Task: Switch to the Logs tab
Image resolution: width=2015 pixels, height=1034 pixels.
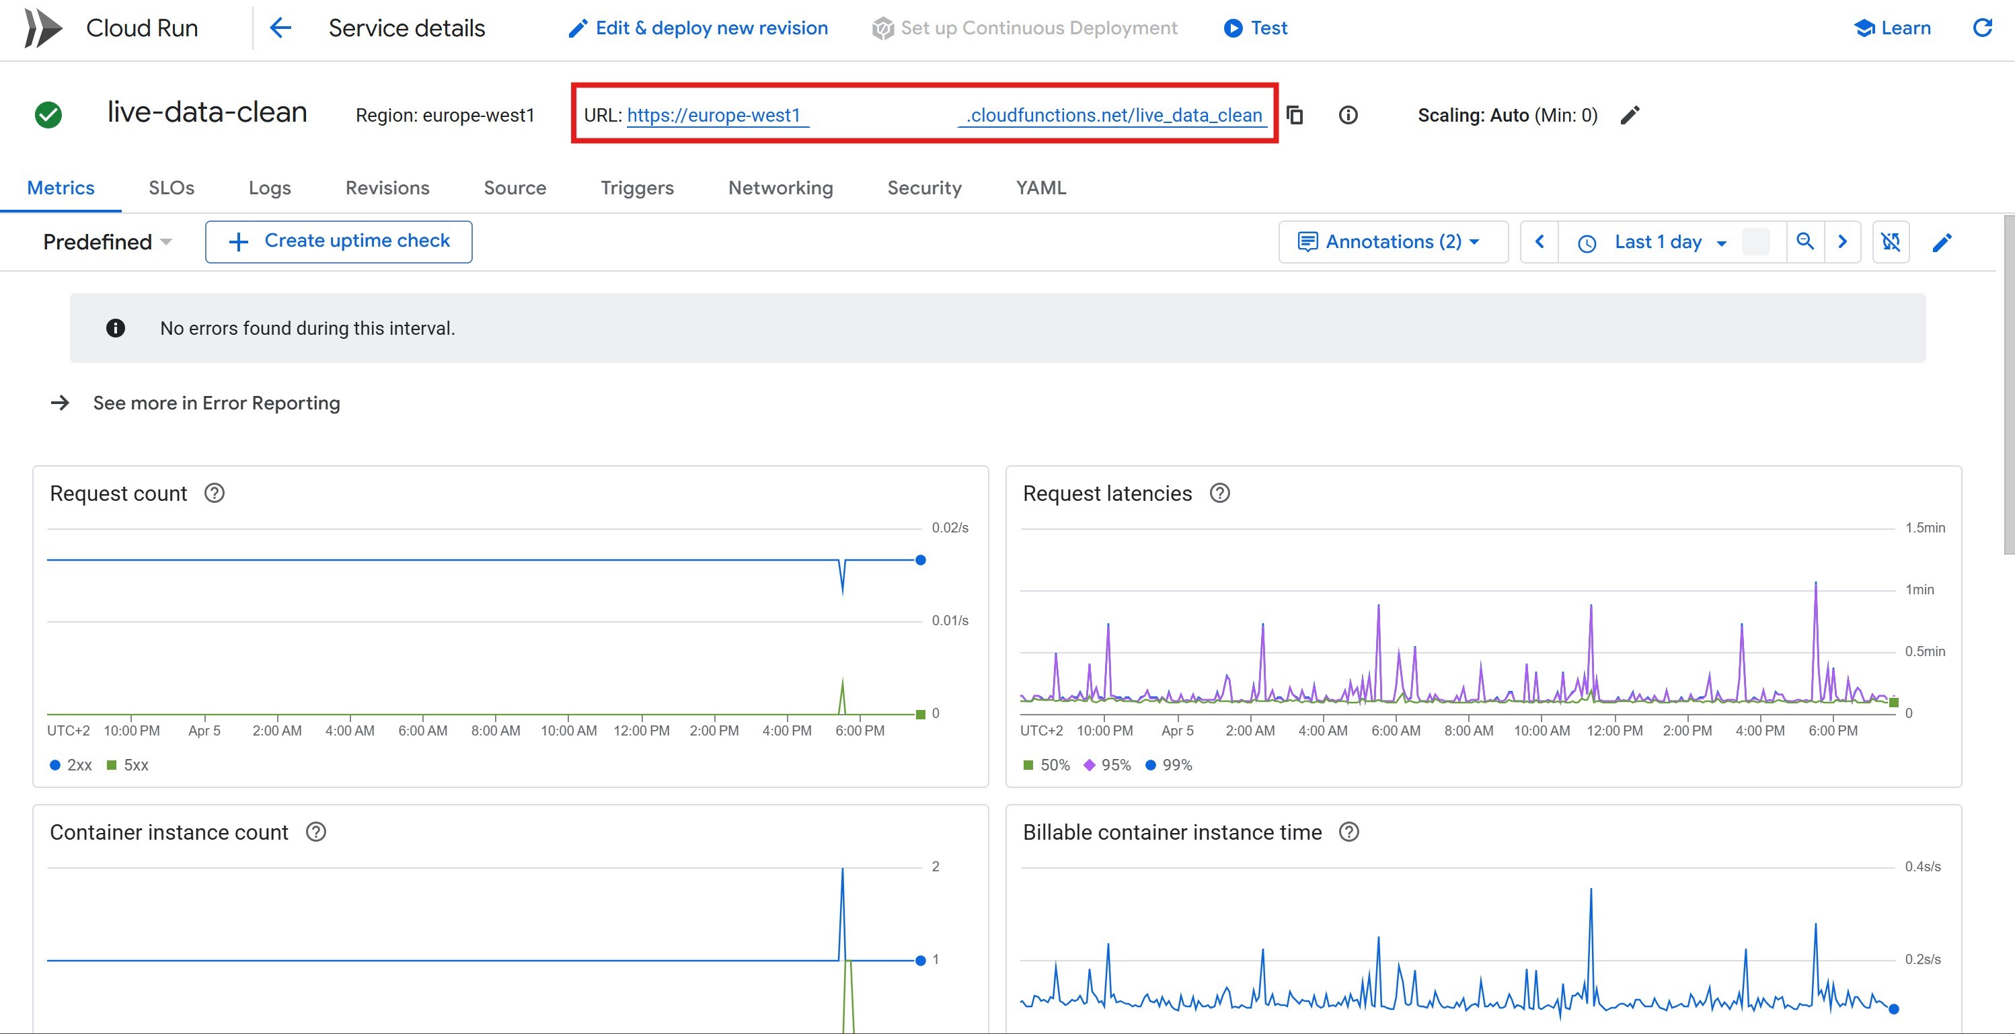Action: [x=270, y=188]
